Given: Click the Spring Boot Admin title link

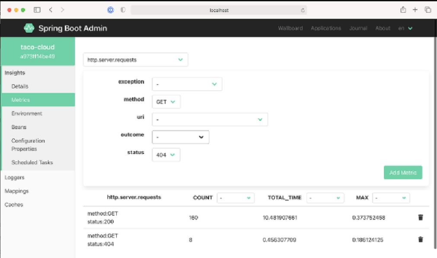Looking at the screenshot, I should click(73, 28).
